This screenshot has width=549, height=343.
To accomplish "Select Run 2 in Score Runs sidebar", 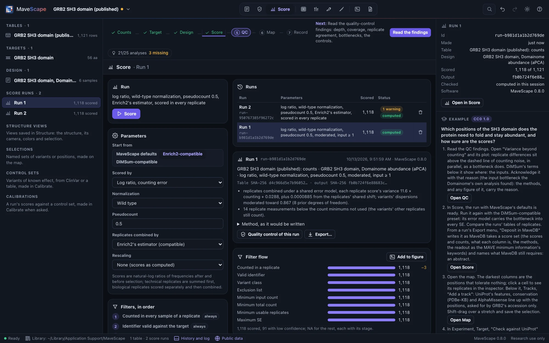I will [51, 113].
